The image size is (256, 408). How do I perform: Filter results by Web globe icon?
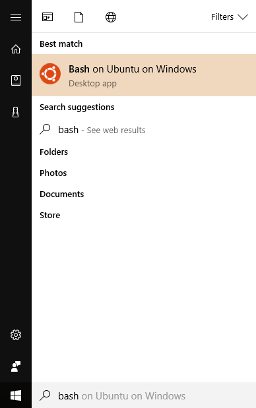111,17
